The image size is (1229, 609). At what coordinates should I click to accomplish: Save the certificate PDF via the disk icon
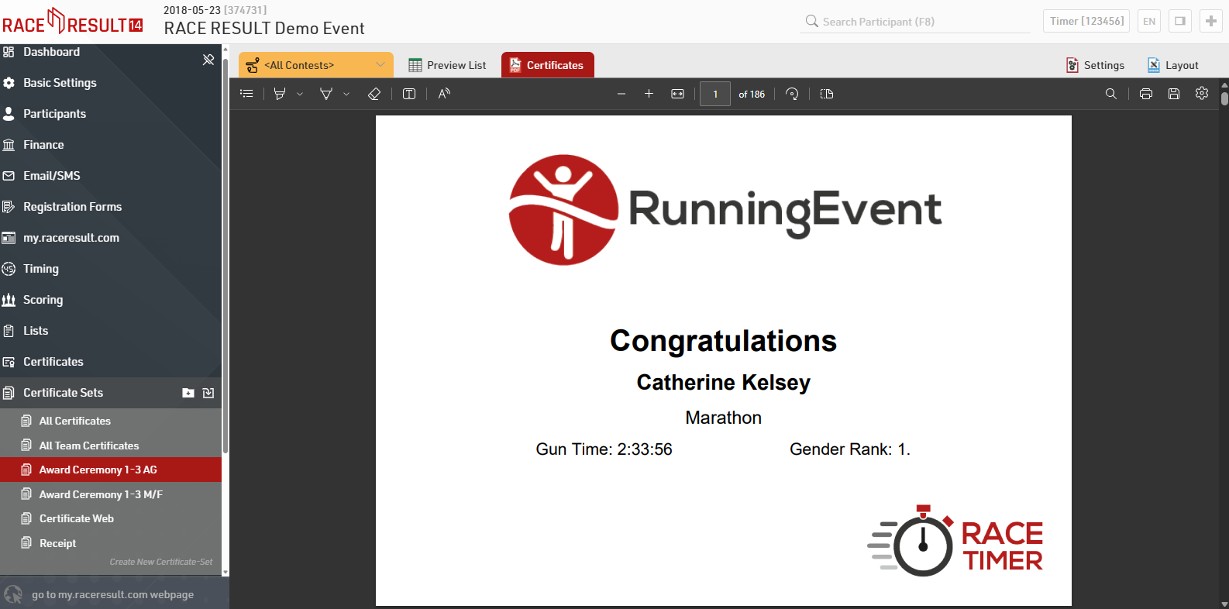(1174, 94)
